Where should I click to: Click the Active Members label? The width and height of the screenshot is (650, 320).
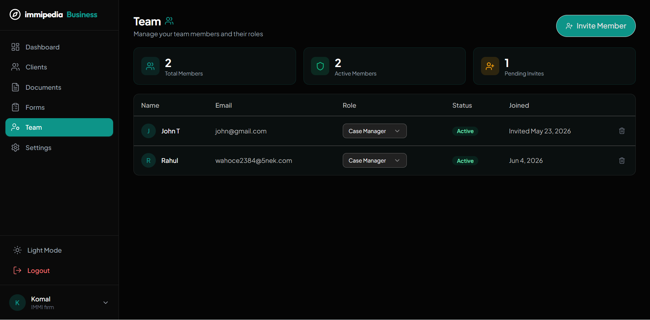355,73
